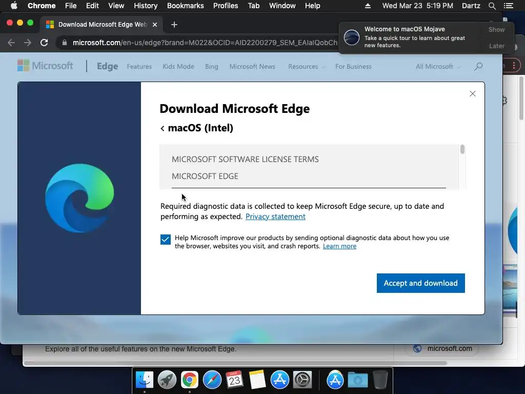Open the File menu

[71, 6]
